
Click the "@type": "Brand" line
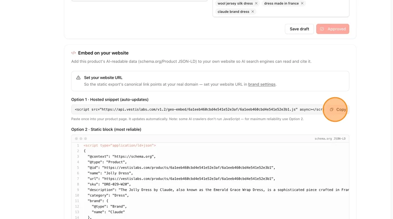pos(109,206)
